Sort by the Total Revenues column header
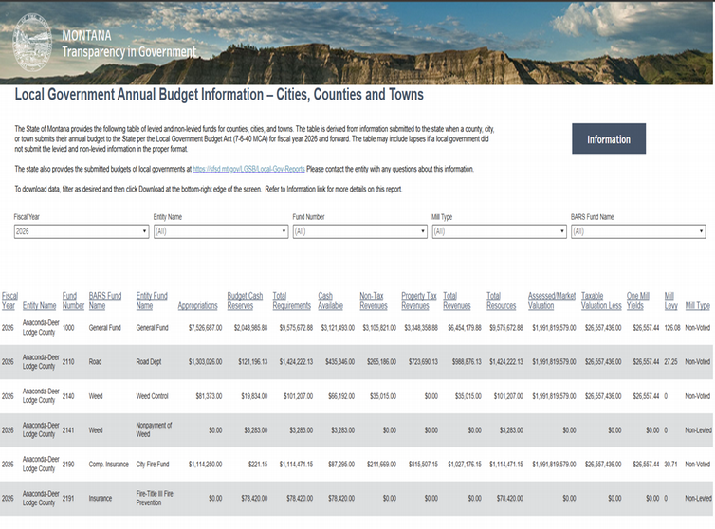The width and height of the screenshot is (715, 529). pyautogui.click(x=456, y=301)
